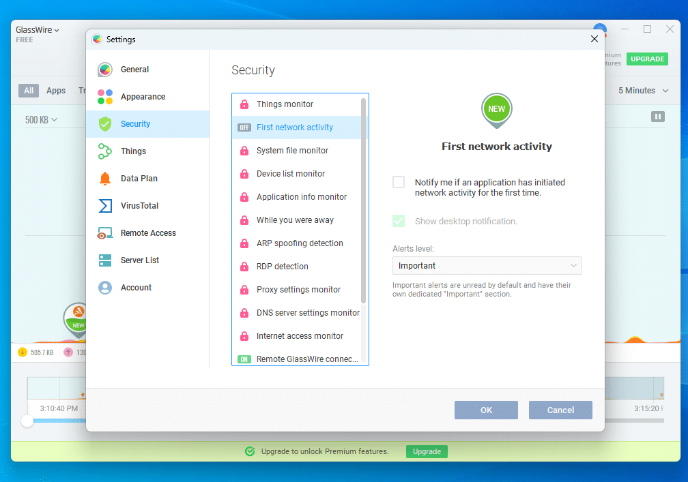This screenshot has height=482, width=688.
Task: Select ARP spoofing detection in list
Action: tap(300, 243)
